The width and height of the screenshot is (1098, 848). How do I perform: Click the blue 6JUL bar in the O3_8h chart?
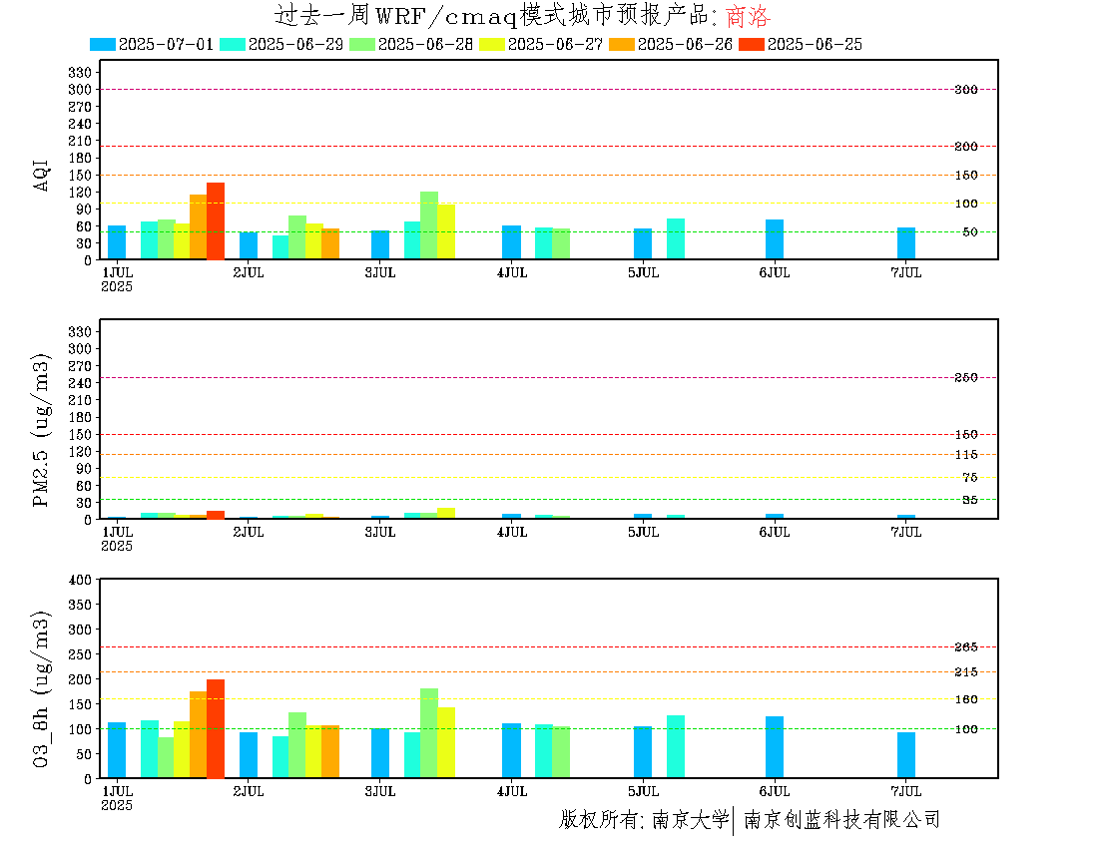point(775,747)
